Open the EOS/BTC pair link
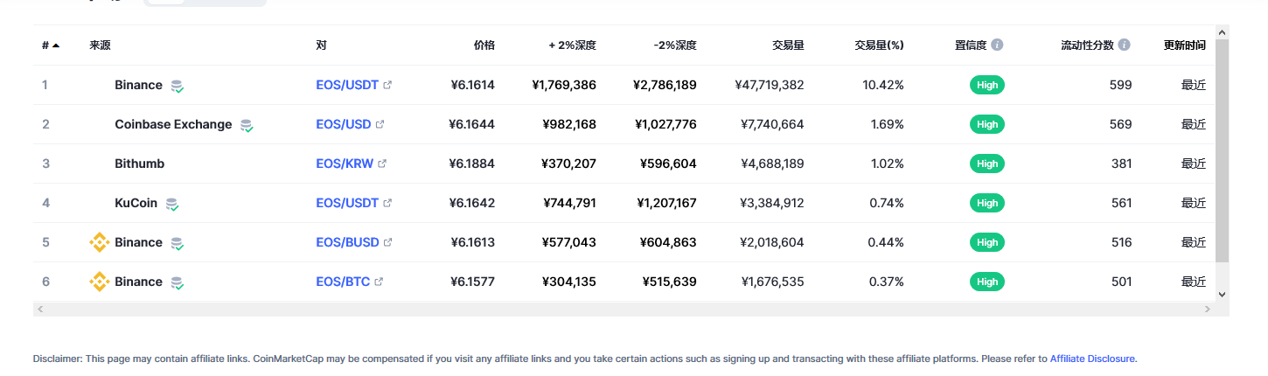1268x376 pixels. tap(343, 282)
